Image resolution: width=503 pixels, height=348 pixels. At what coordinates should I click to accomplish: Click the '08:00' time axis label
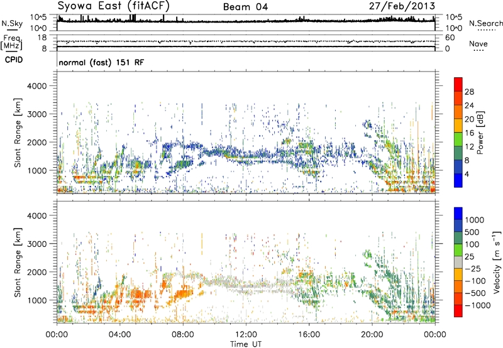pyautogui.click(x=183, y=335)
